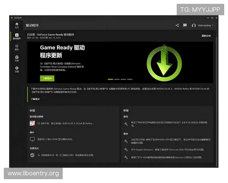Open the learn more link below description

35,99
